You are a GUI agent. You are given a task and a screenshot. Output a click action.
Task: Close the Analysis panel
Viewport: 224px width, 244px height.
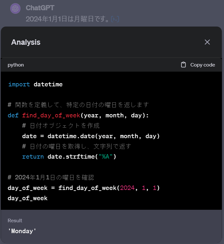tap(207, 42)
